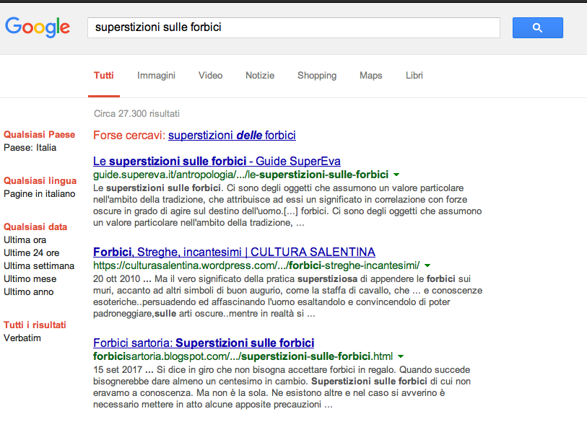This screenshot has height=427, width=587.
Task: Select Qualsiasi data filter
Action: (35, 227)
